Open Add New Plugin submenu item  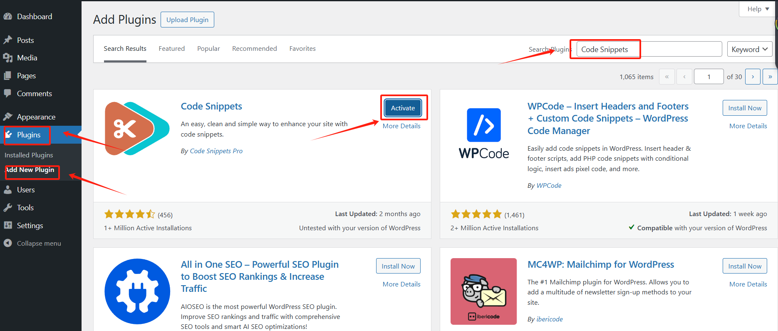(30, 170)
